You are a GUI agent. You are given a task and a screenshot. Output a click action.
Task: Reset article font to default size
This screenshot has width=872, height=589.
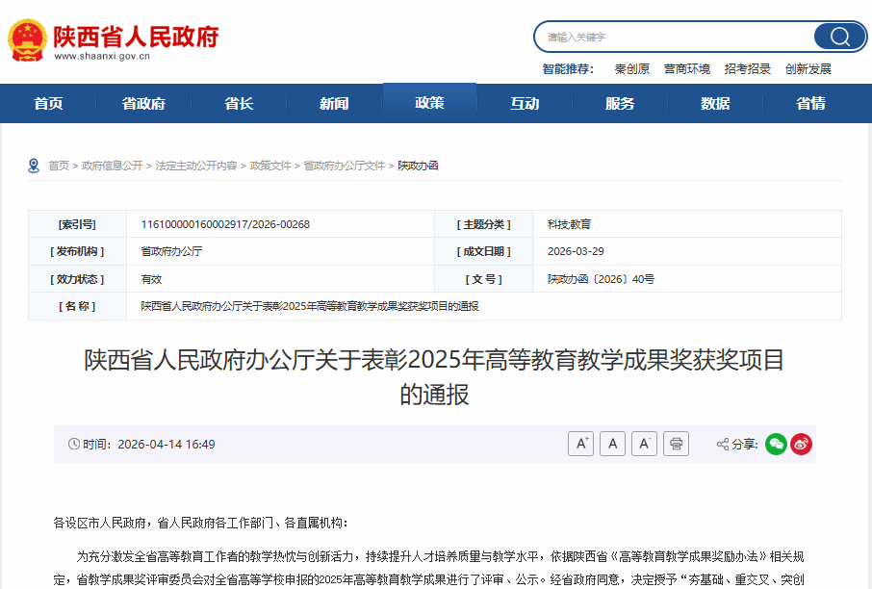pos(613,444)
